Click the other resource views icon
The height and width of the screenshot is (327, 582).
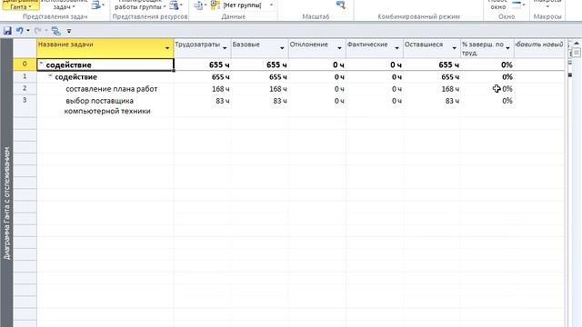click(176, 5)
